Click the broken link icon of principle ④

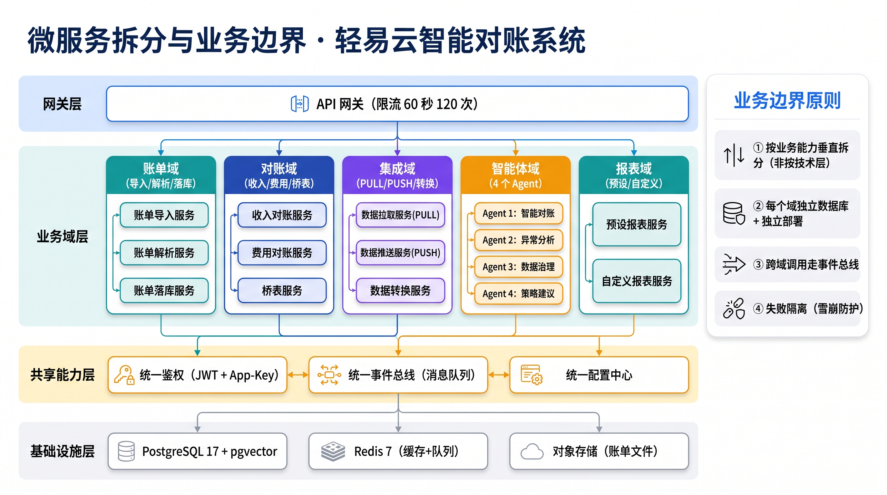click(734, 308)
